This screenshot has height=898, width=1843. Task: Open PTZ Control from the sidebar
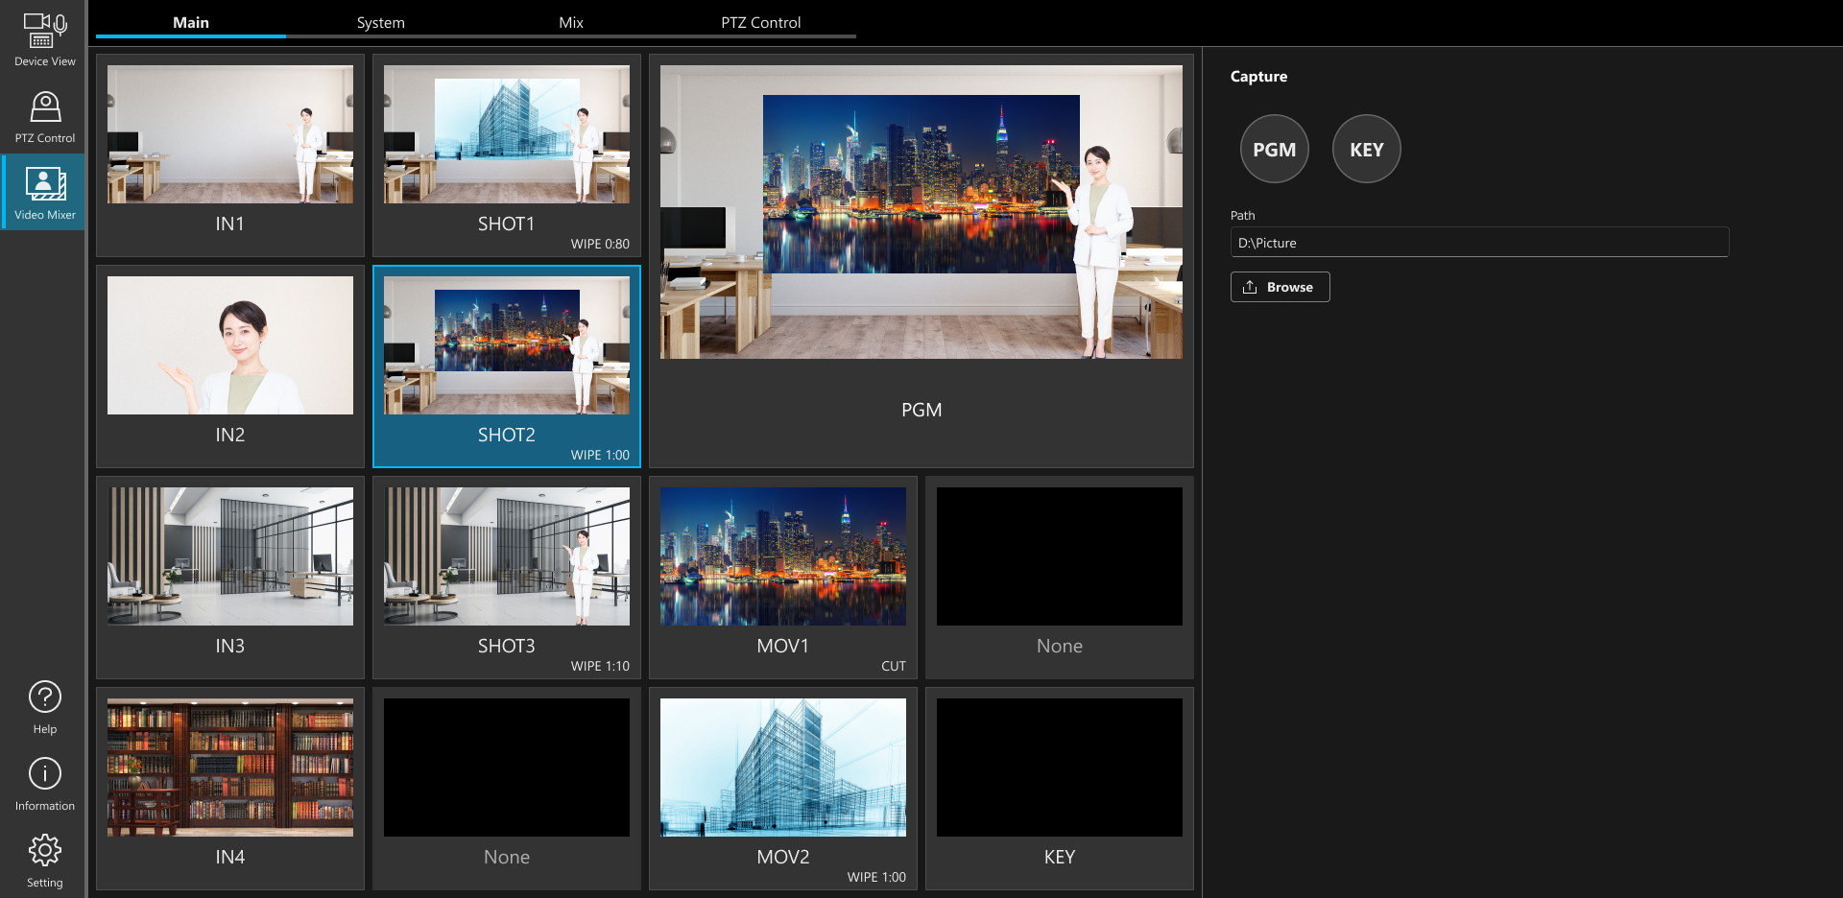(x=44, y=116)
